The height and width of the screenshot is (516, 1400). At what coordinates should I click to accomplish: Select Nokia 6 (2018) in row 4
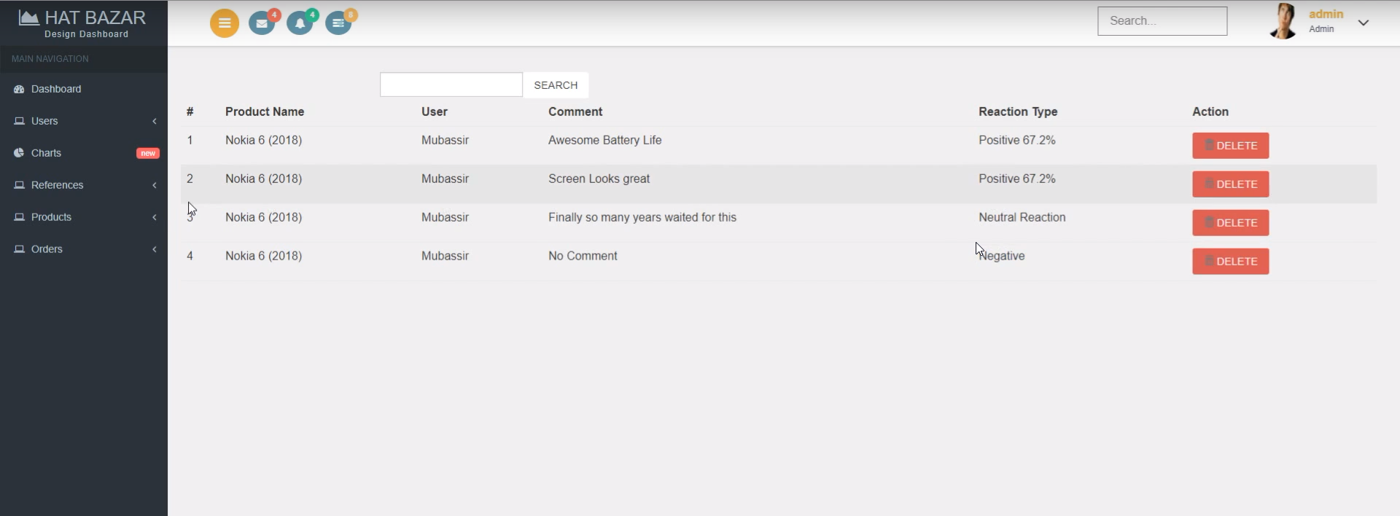(x=263, y=256)
